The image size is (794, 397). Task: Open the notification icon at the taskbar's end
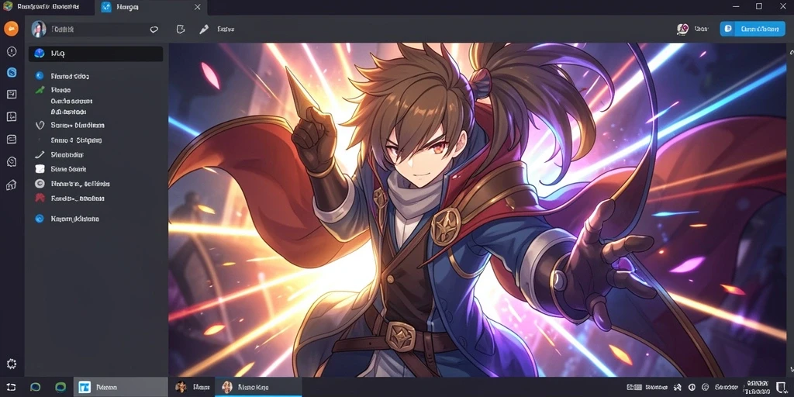(782, 388)
